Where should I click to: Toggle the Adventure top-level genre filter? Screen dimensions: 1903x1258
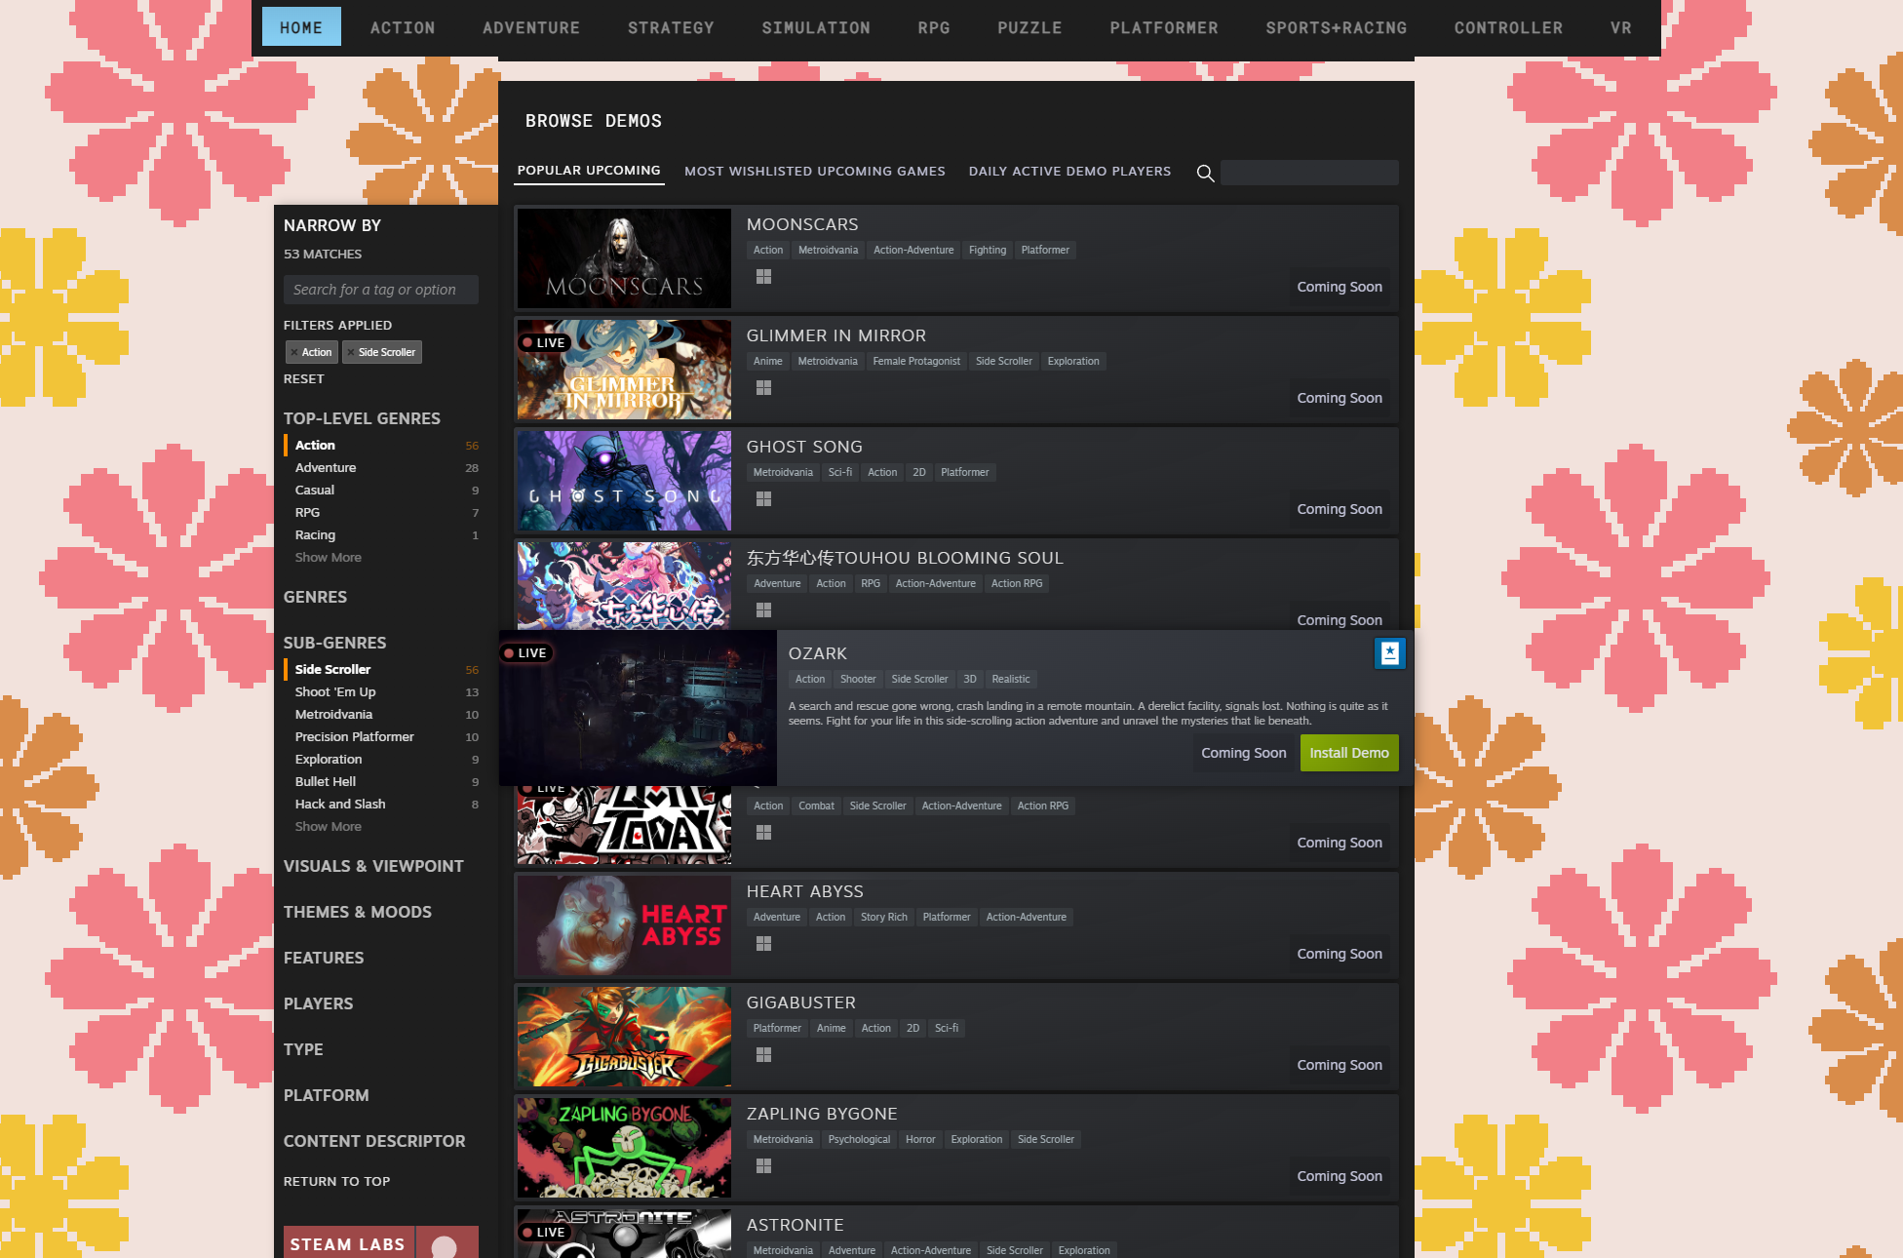(326, 468)
